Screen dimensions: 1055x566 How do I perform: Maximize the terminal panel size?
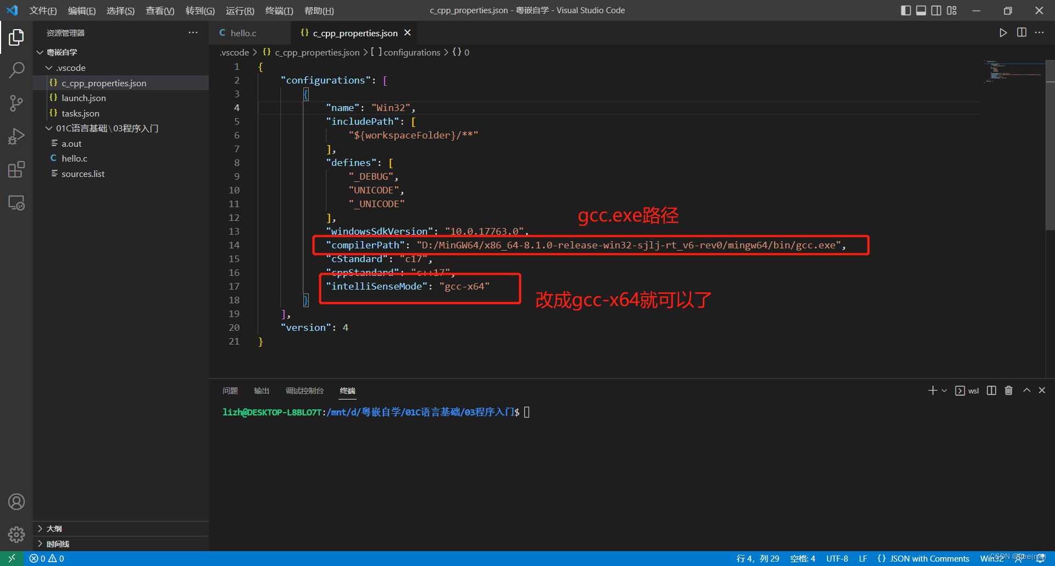click(x=1026, y=390)
